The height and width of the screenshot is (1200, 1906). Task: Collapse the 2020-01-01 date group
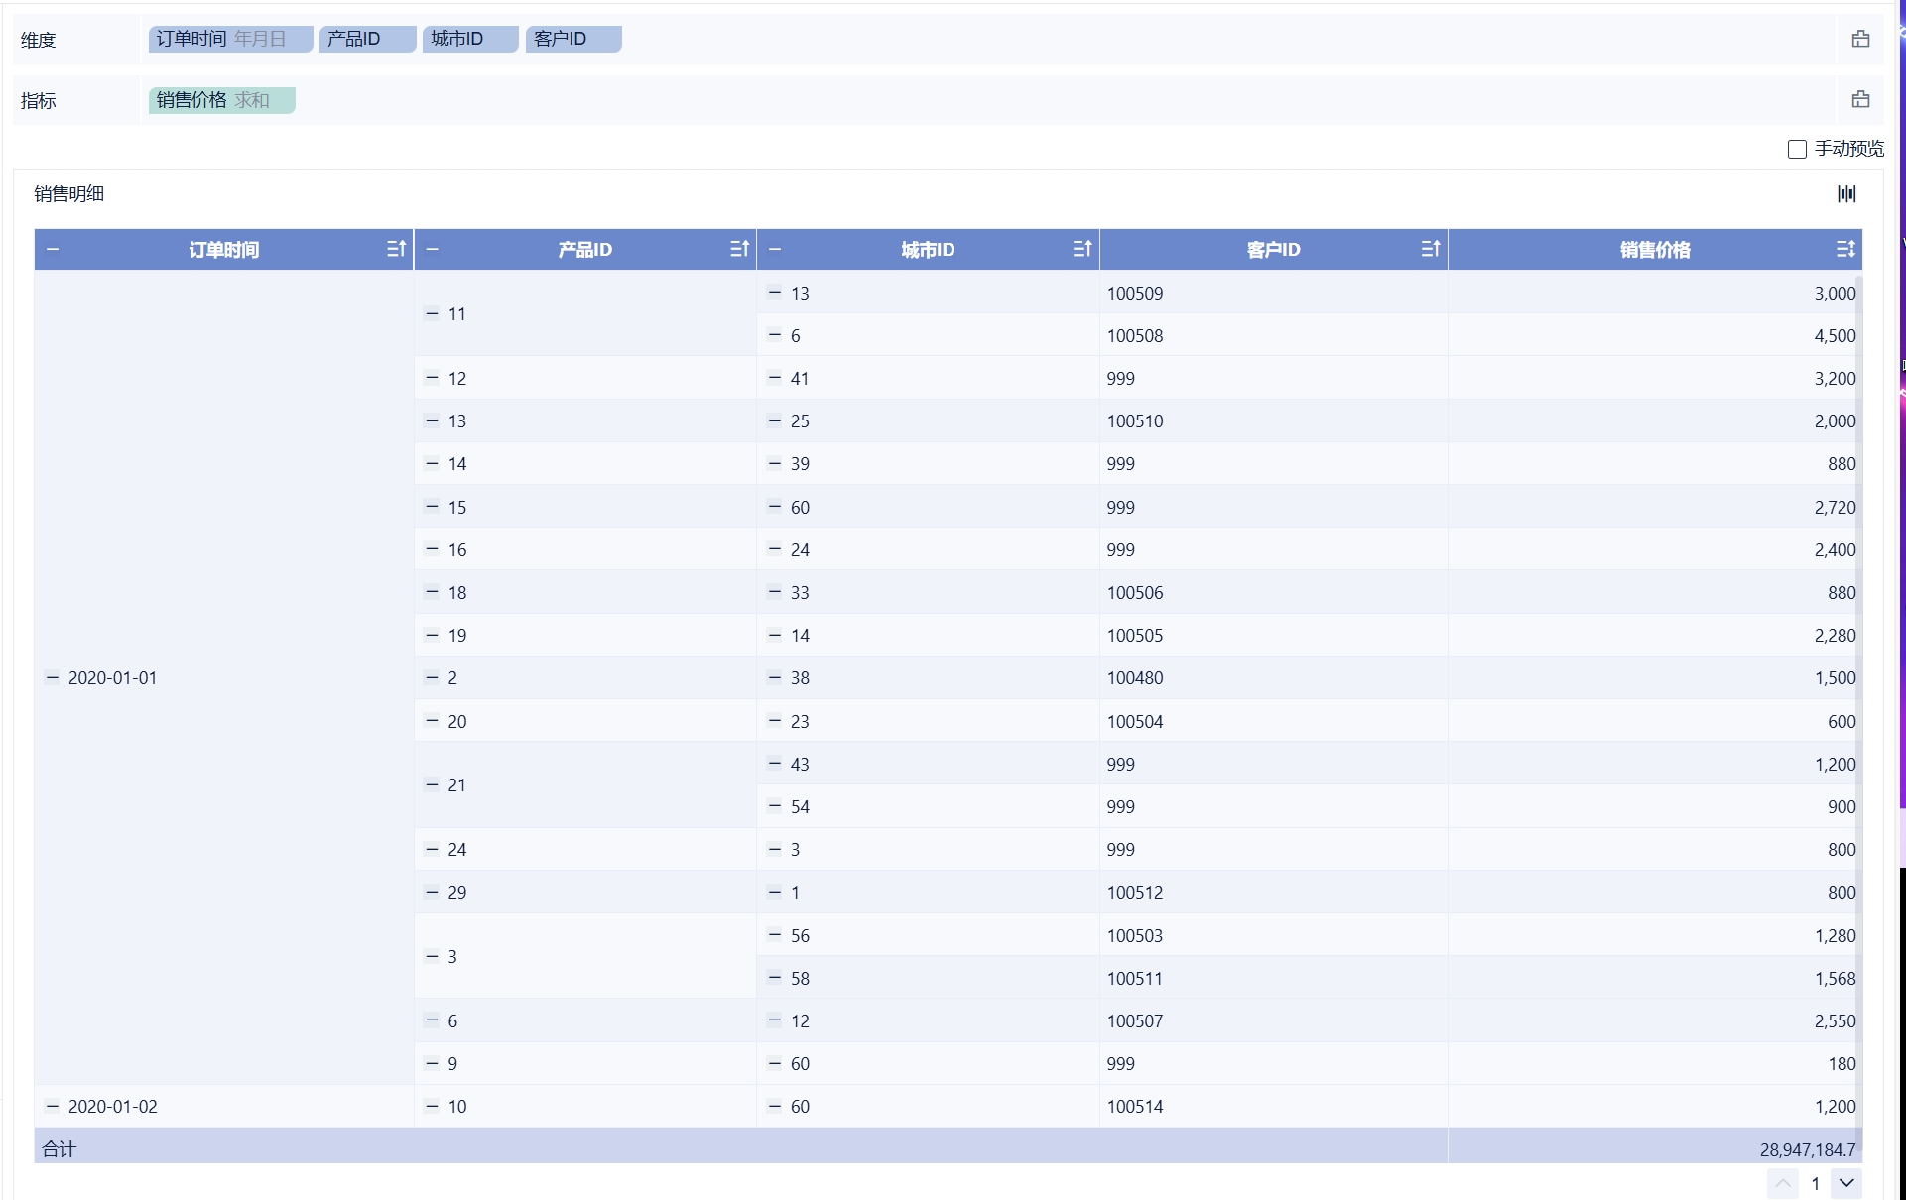(x=53, y=678)
